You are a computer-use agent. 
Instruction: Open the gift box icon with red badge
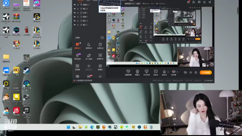click(188, 2)
